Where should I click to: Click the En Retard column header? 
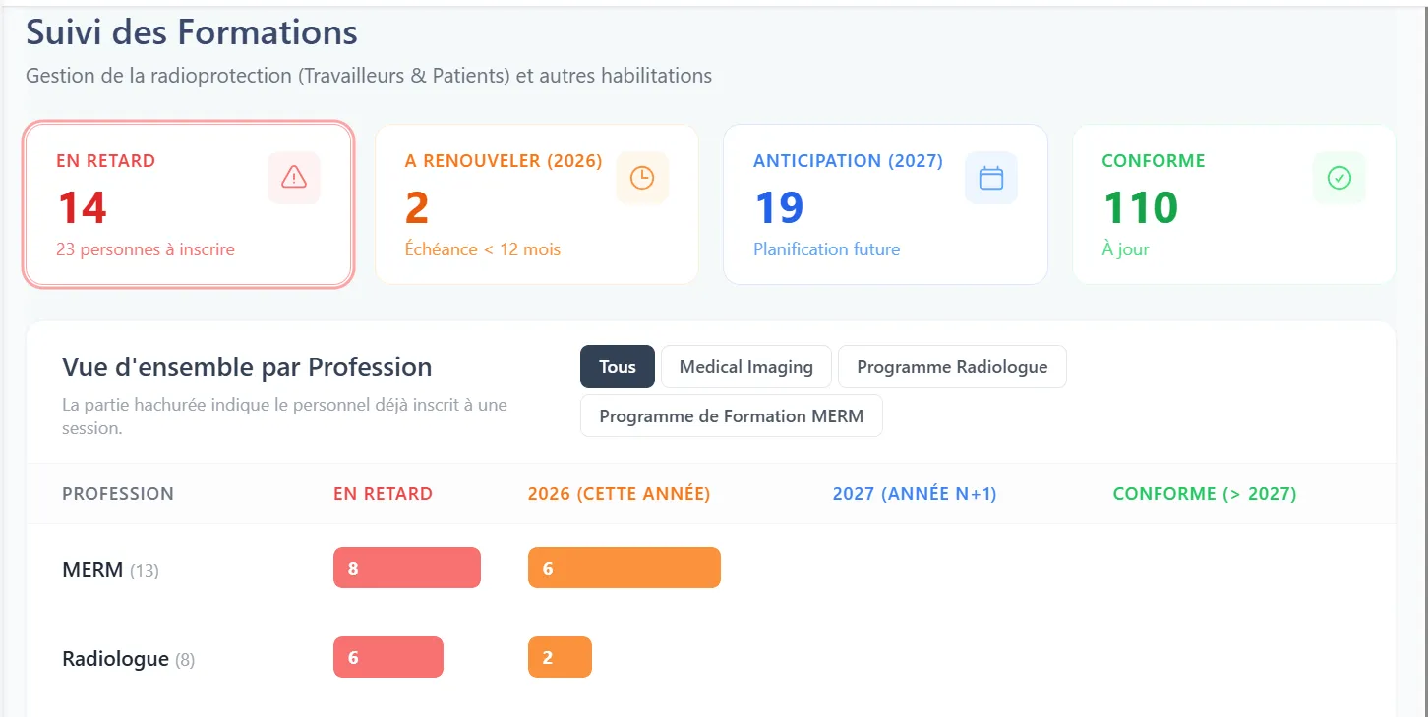pos(383,494)
